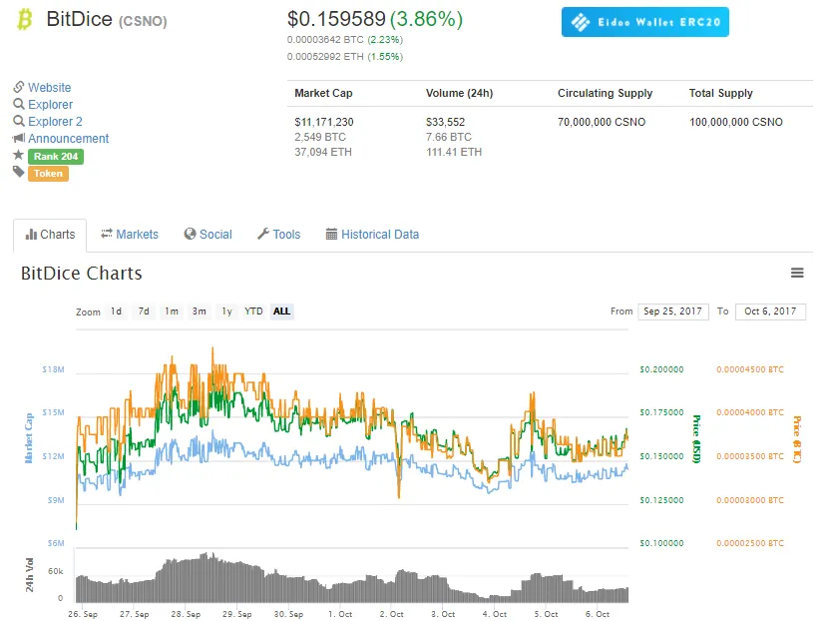Viewport: 826px width, 621px height.
Task: Click the wrench icon on Tools tab
Action: point(263,234)
